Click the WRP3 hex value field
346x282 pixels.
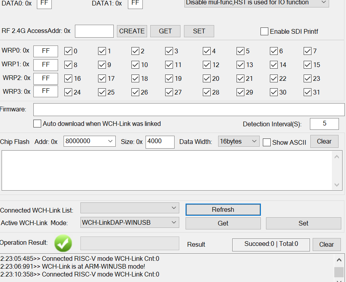click(46, 91)
